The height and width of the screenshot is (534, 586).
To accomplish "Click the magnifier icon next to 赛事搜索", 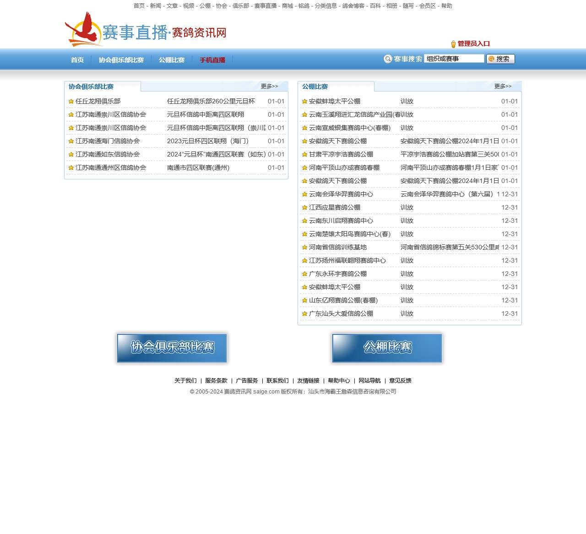I will click(x=388, y=59).
